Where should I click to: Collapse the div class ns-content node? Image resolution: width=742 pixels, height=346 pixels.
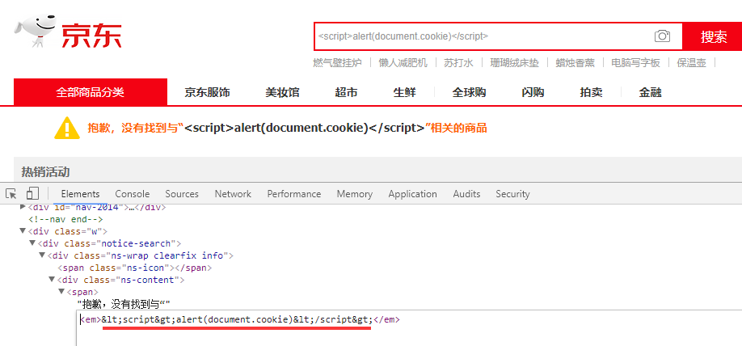(x=52, y=280)
